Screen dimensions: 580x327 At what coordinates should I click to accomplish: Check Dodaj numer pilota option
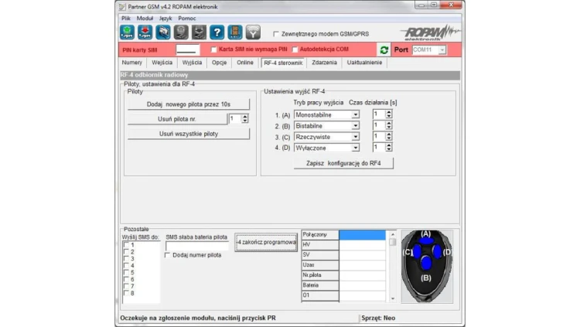[x=167, y=255]
